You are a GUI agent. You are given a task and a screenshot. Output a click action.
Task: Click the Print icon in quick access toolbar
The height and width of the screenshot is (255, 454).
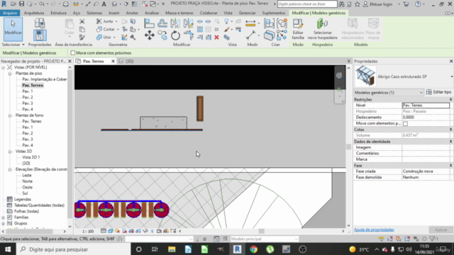click(x=66, y=4)
